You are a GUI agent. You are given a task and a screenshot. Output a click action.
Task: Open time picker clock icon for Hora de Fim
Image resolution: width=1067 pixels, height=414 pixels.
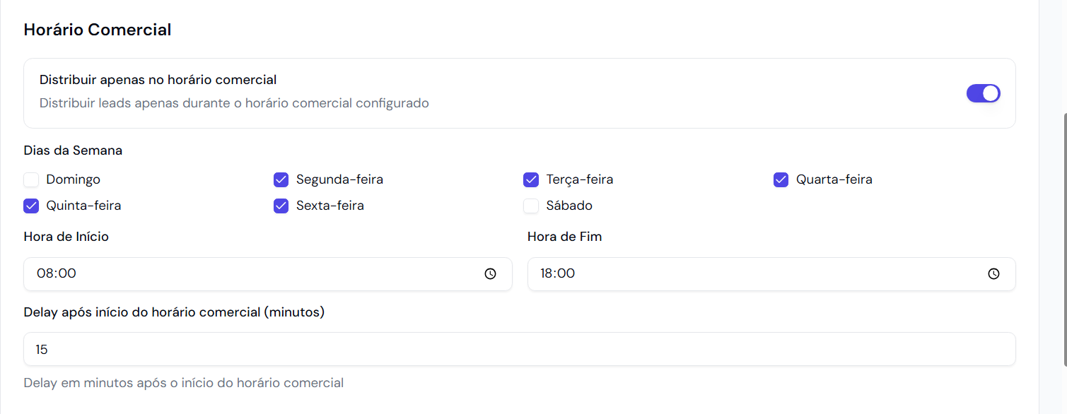point(993,274)
